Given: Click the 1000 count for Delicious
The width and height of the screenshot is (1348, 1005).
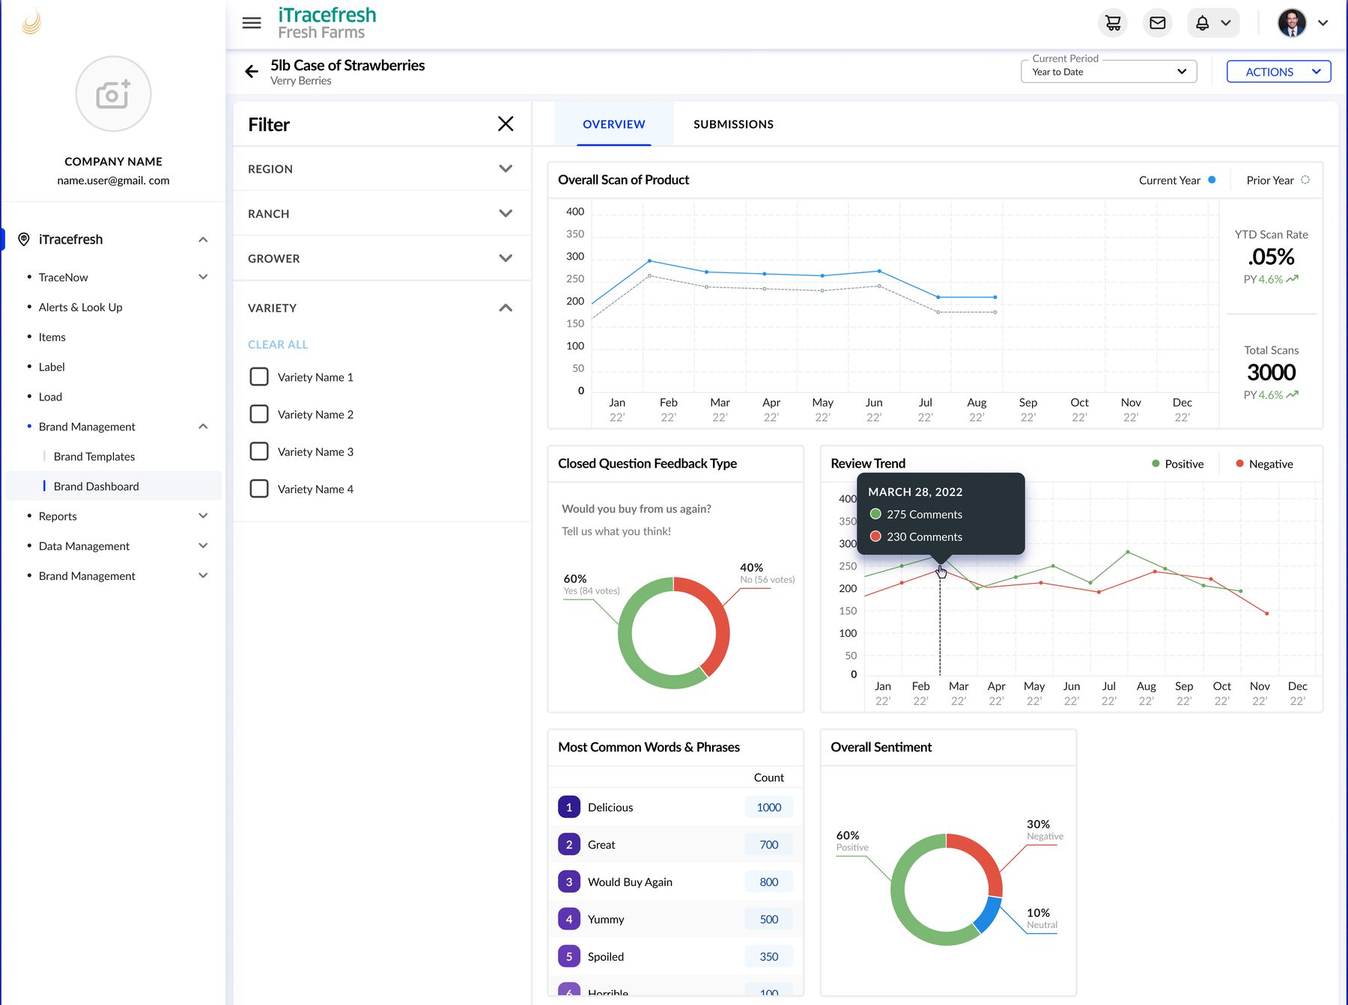Looking at the screenshot, I should pyautogui.click(x=769, y=807).
